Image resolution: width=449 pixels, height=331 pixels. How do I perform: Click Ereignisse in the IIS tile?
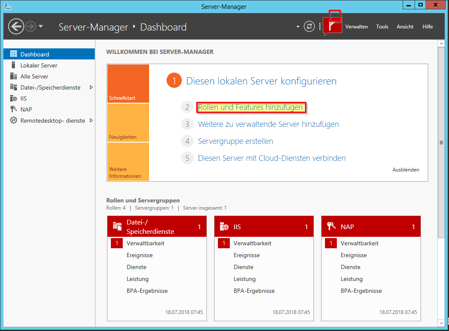click(247, 255)
